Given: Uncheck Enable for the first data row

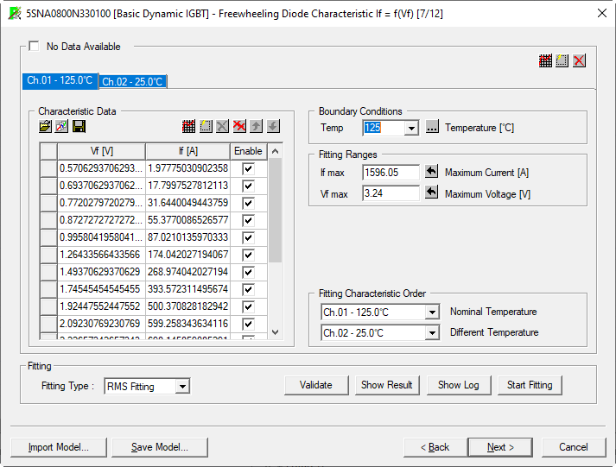Looking at the screenshot, I should (x=249, y=168).
